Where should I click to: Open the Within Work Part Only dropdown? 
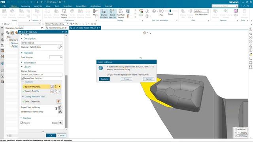[x=57, y=24]
